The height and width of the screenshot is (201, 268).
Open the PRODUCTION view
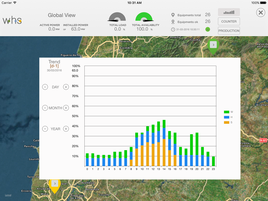point(229,31)
